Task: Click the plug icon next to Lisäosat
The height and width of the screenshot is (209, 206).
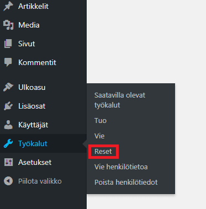Action: (8, 106)
